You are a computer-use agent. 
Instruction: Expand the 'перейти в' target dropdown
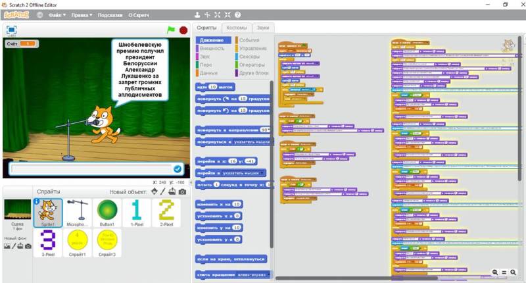pyautogui.click(x=262, y=172)
